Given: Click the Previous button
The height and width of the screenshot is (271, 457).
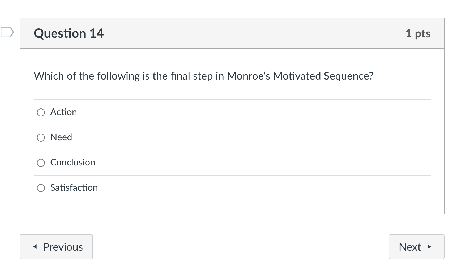Looking at the screenshot, I should [56, 247].
